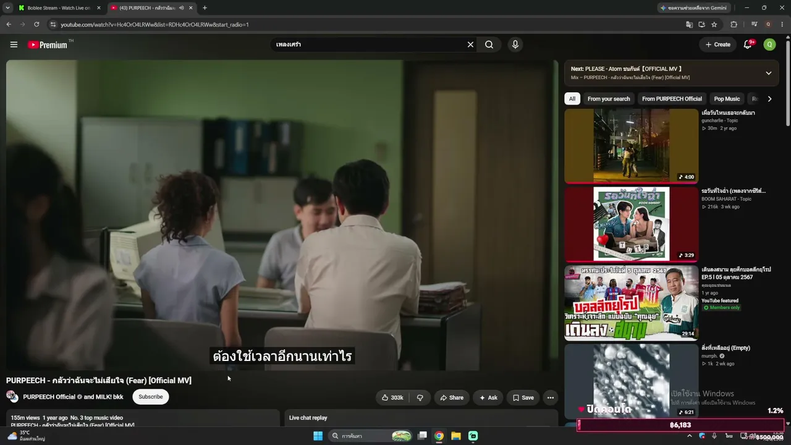The height and width of the screenshot is (445, 791).
Task: Open Chrome extensions puzzle icon
Action: pos(734,25)
